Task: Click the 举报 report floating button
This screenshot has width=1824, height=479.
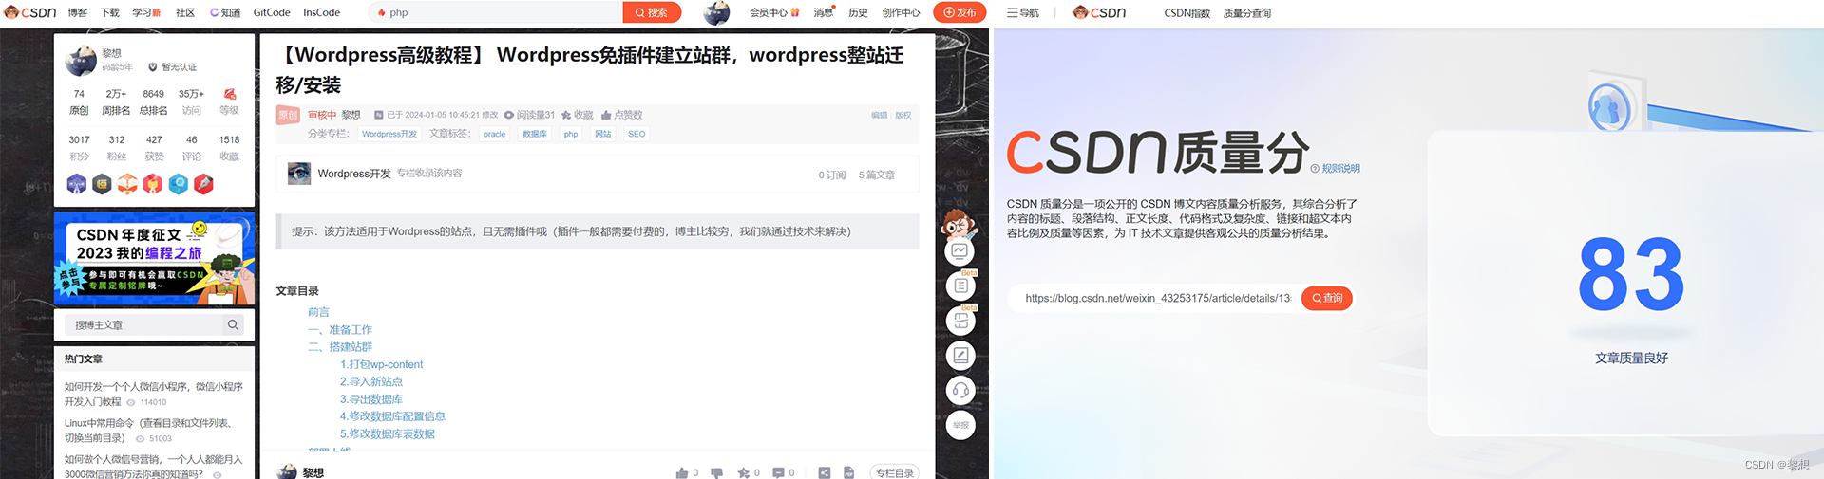Action: [960, 425]
